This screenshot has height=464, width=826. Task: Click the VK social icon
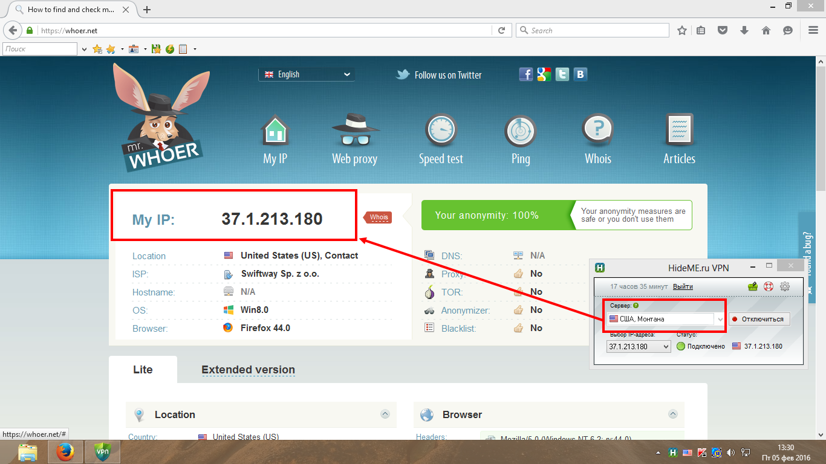(x=580, y=74)
